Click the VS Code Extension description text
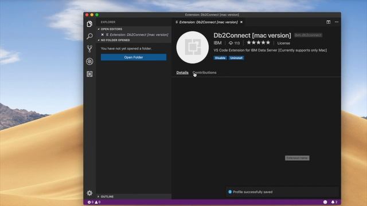The height and width of the screenshot is (206, 367). click(x=270, y=50)
